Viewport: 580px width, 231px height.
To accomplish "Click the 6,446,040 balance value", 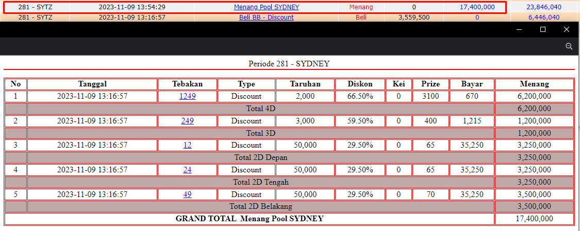I will 544,17.
